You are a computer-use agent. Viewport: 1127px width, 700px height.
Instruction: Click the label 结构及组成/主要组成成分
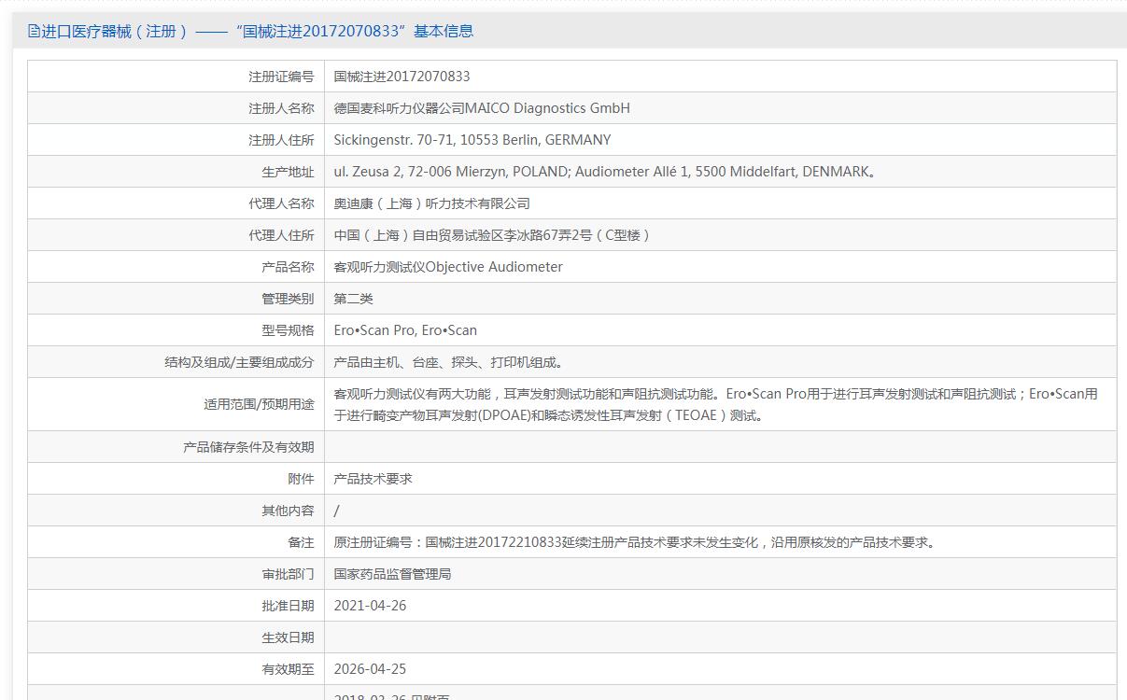[239, 362]
